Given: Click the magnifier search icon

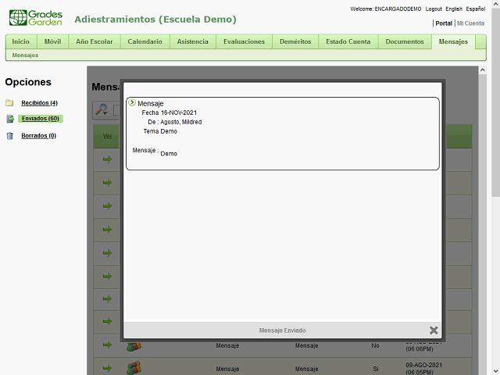Looking at the screenshot, I should pos(101,110).
